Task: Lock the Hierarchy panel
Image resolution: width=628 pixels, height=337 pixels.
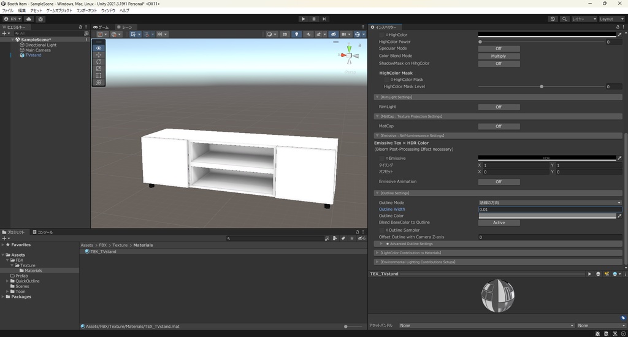Action: point(80,27)
